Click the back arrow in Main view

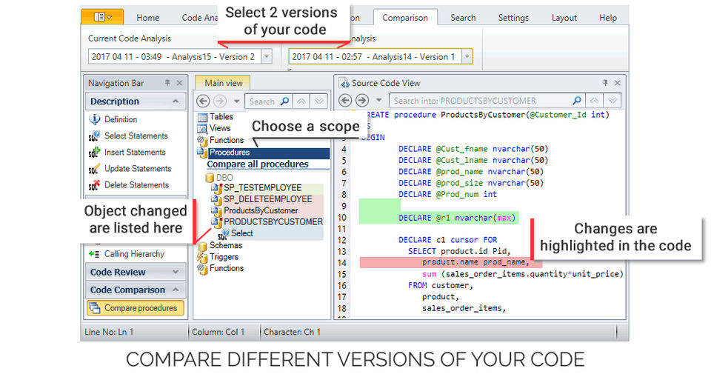click(x=203, y=101)
